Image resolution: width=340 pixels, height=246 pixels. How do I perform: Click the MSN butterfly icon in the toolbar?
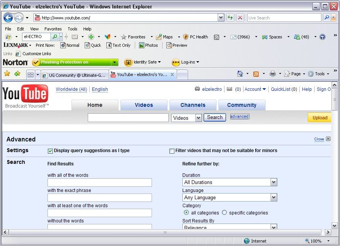108,37
